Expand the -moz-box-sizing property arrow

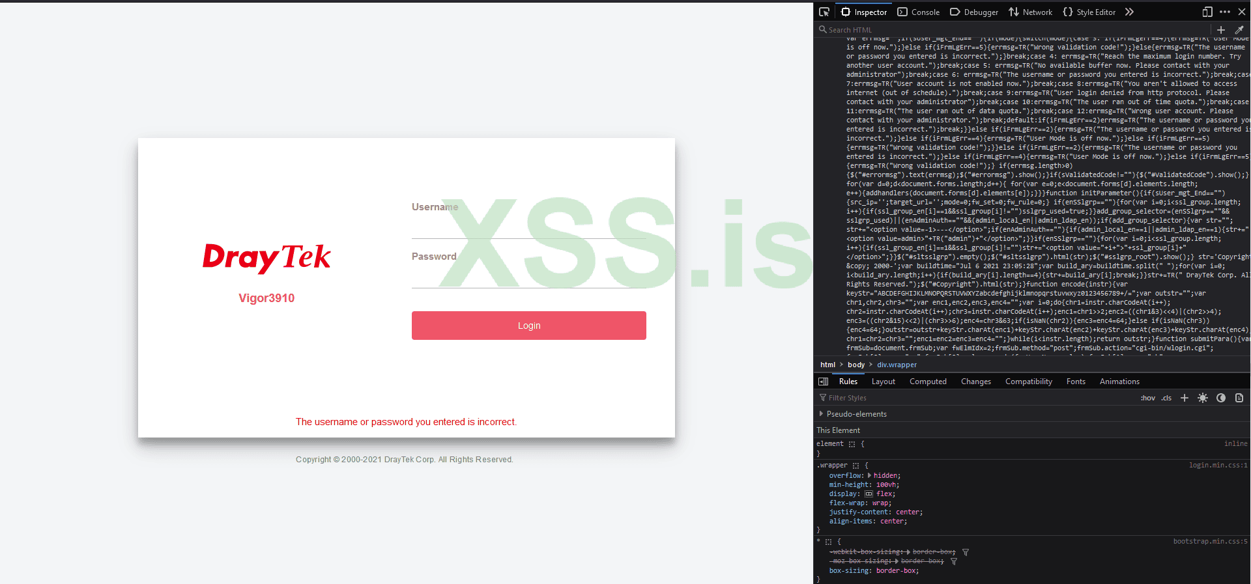896,561
